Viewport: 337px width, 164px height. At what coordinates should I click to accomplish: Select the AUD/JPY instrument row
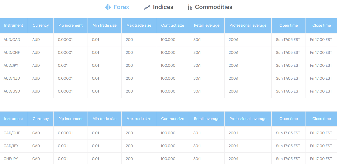[12, 65]
